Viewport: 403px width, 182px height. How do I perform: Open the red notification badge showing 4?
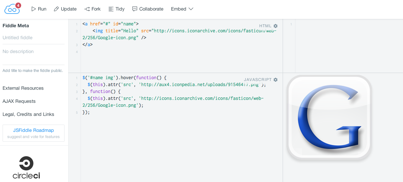18,5
